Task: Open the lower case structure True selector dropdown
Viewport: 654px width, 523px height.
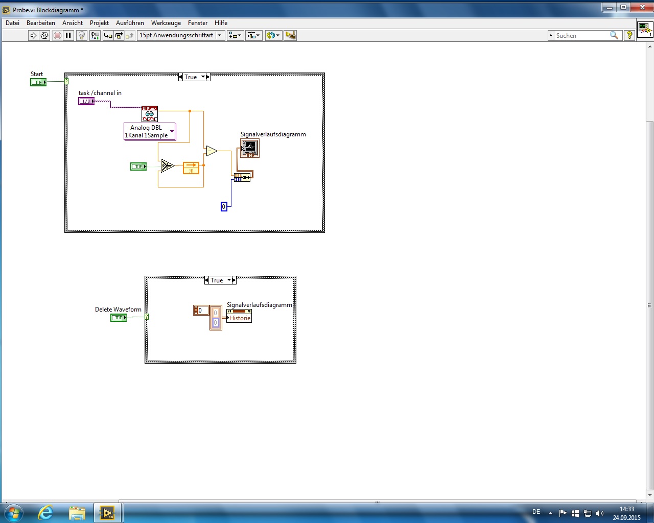Action: click(229, 280)
